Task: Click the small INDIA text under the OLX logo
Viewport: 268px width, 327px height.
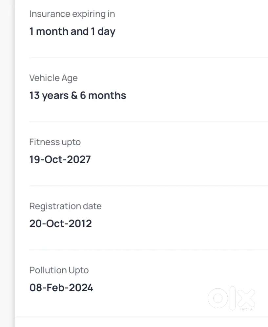Action: pos(246,309)
